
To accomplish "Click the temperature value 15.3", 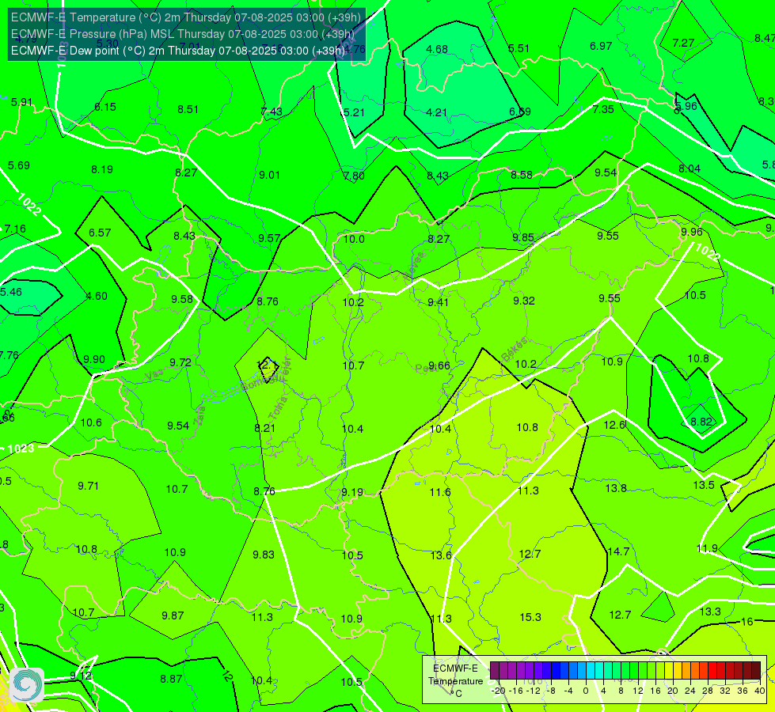I will point(530,617).
